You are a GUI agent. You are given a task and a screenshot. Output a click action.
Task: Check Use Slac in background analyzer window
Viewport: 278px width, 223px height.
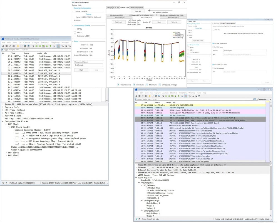coord(214,30)
